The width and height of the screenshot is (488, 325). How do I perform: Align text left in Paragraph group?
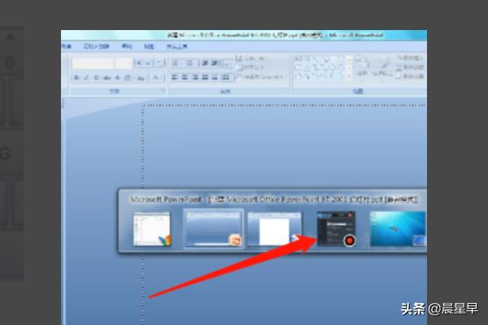(176, 77)
